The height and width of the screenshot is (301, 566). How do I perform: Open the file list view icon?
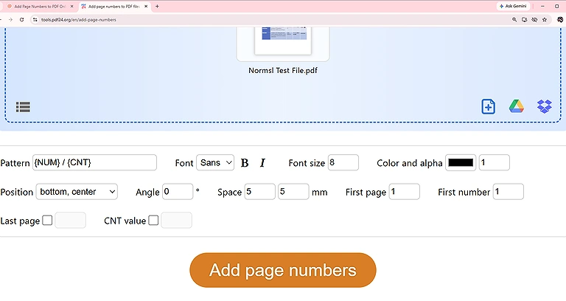(x=23, y=106)
